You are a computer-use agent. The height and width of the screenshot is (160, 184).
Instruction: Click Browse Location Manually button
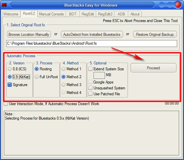tap(29, 34)
